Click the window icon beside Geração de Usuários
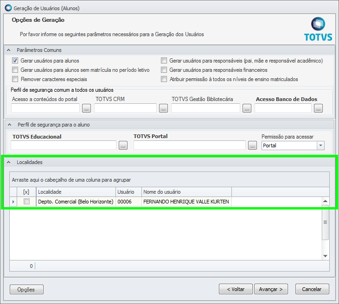 pyautogui.click(x=8, y=8)
